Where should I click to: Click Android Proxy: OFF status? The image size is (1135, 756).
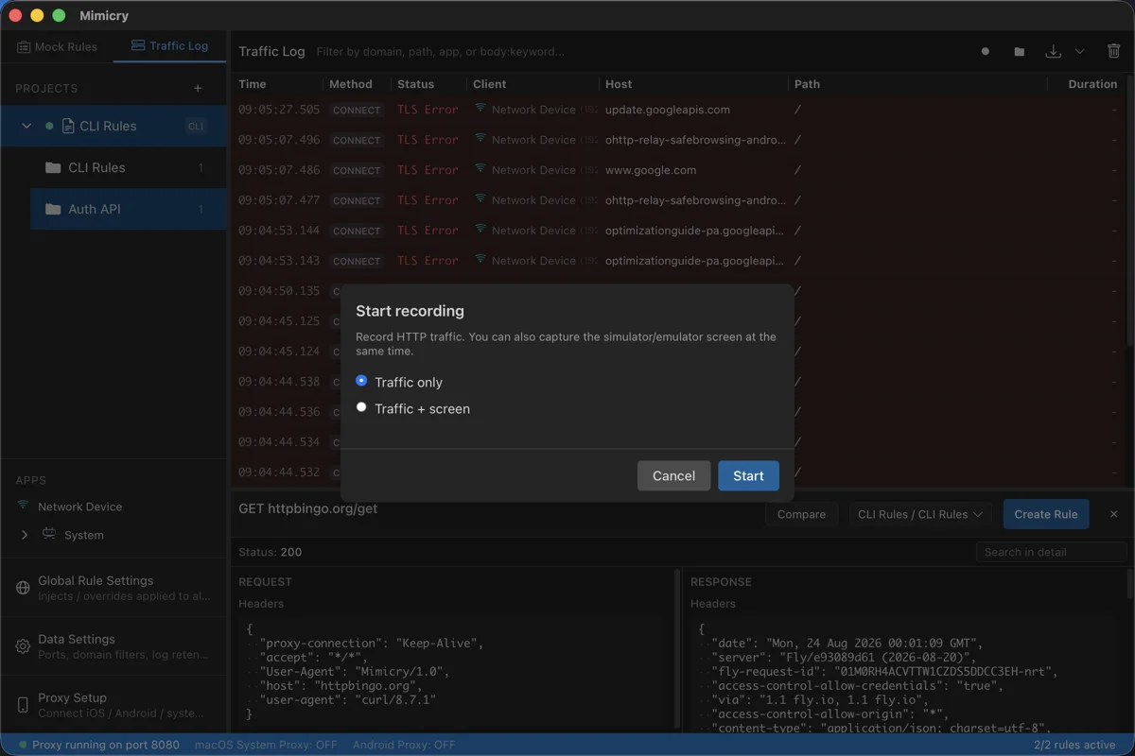[404, 745]
